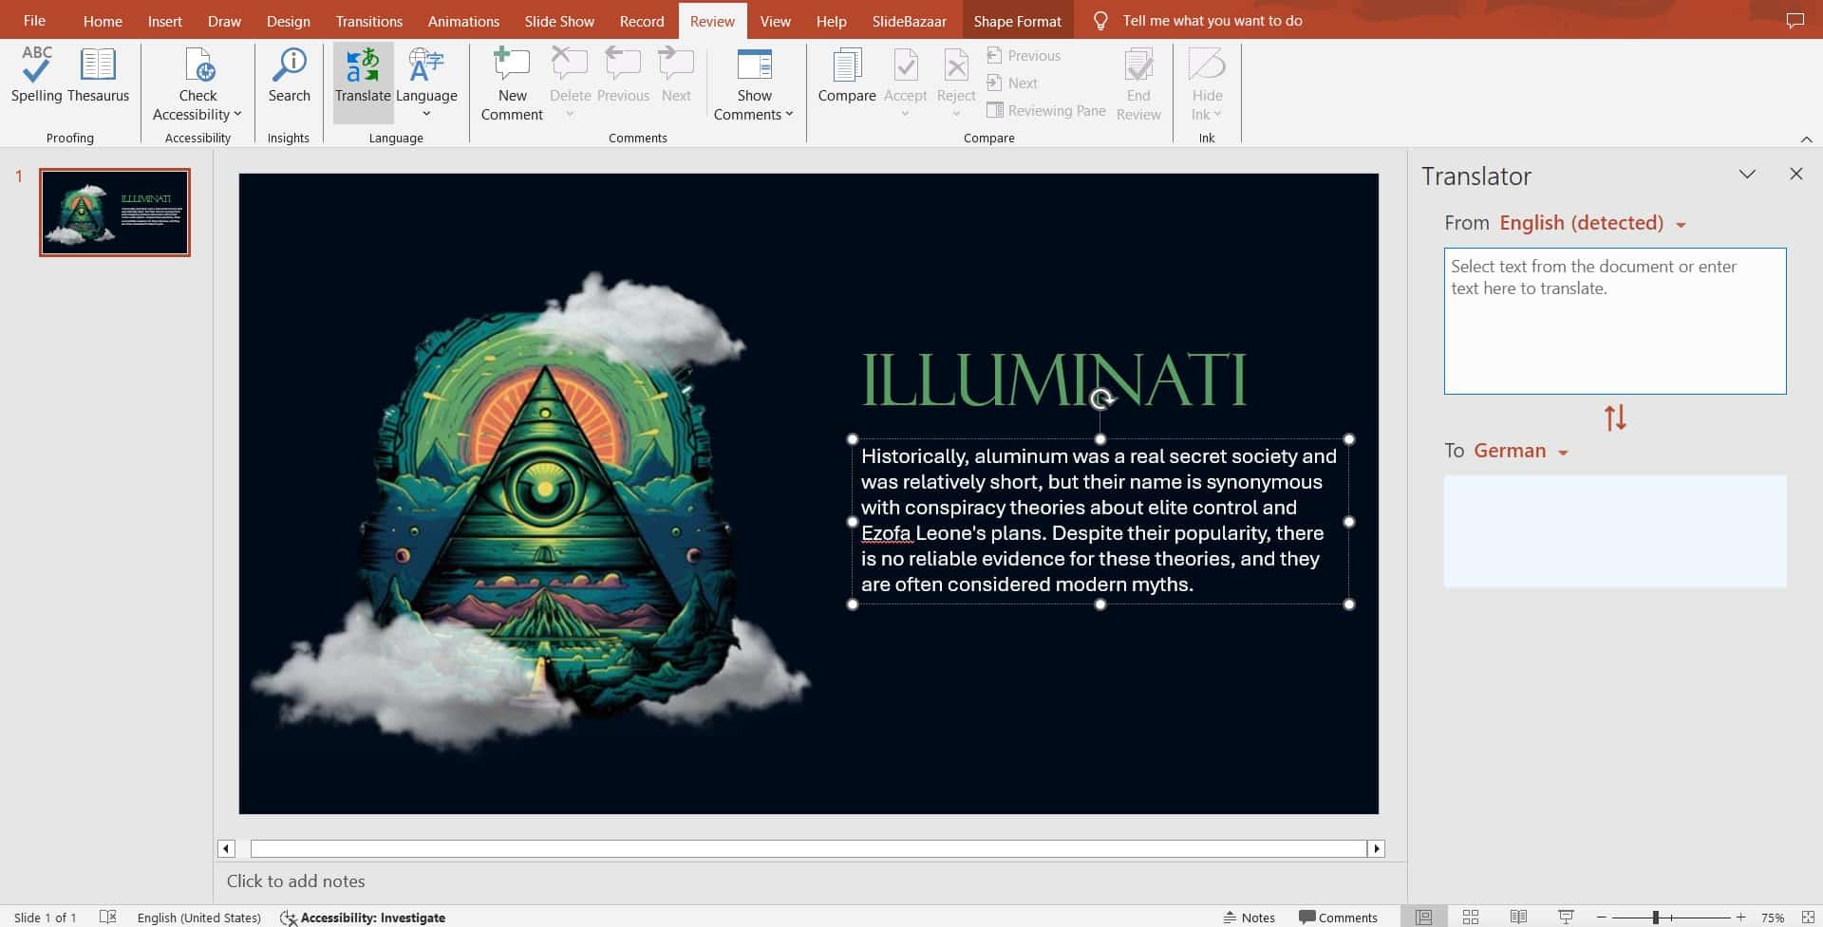This screenshot has height=927, width=1823.
Task: Toggle Hide Ink
Action: click(1206, 81)
